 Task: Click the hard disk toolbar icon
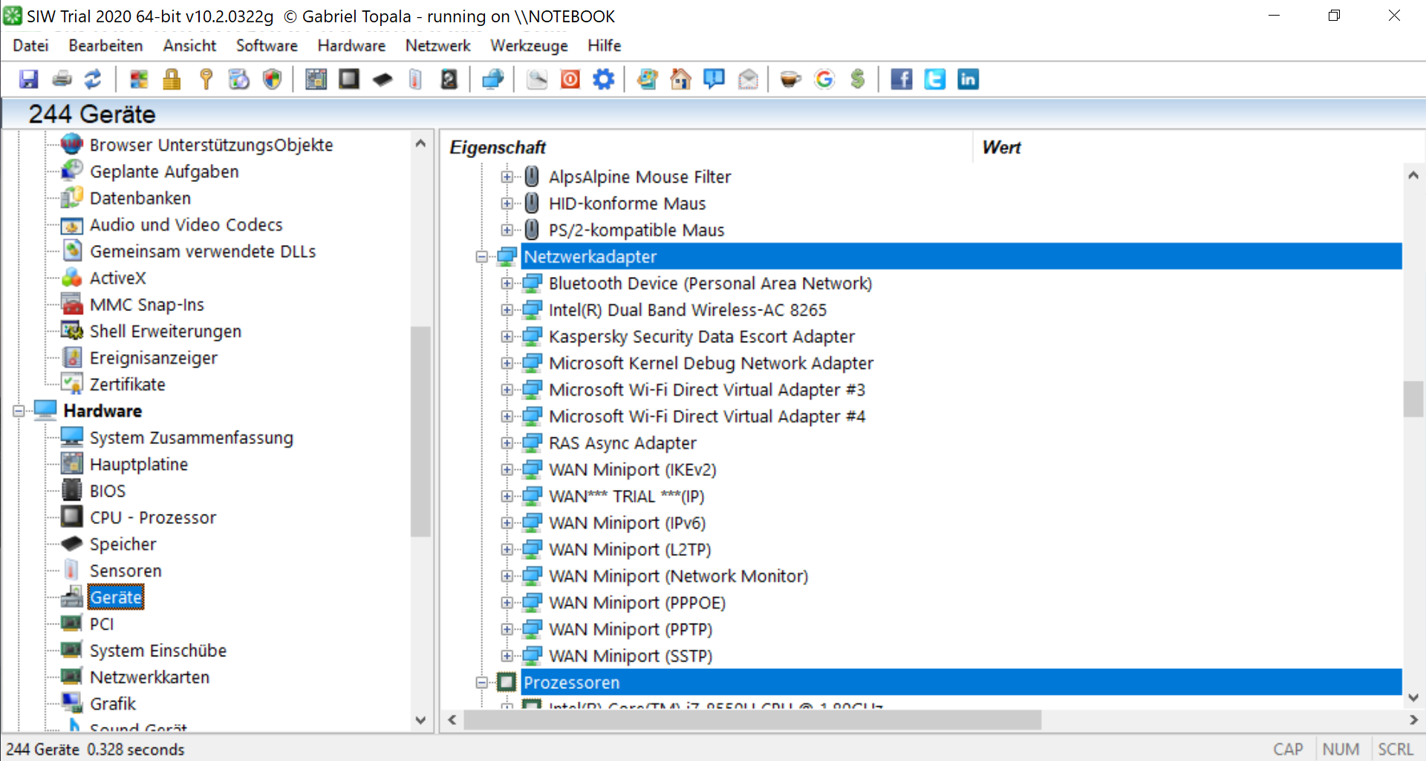tap(449, 79)
